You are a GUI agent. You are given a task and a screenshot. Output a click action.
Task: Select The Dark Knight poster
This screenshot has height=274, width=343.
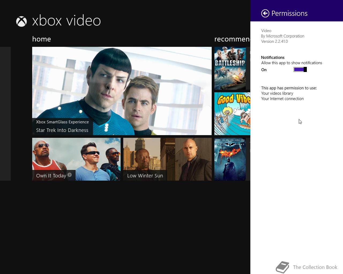coord(230,159)
